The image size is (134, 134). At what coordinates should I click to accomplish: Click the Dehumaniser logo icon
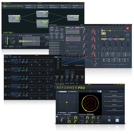point(4,6)
